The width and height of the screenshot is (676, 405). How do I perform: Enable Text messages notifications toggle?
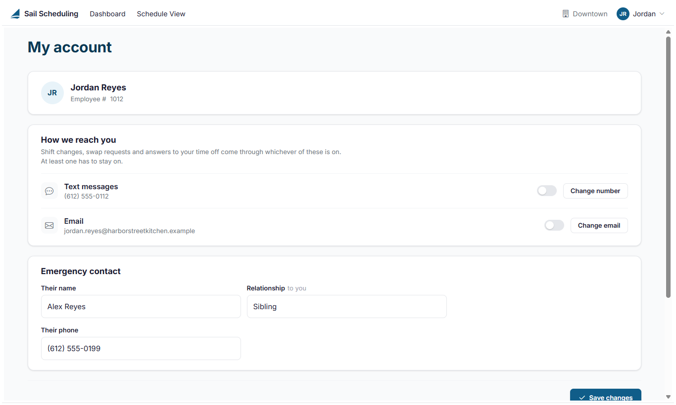coord(547,191)
